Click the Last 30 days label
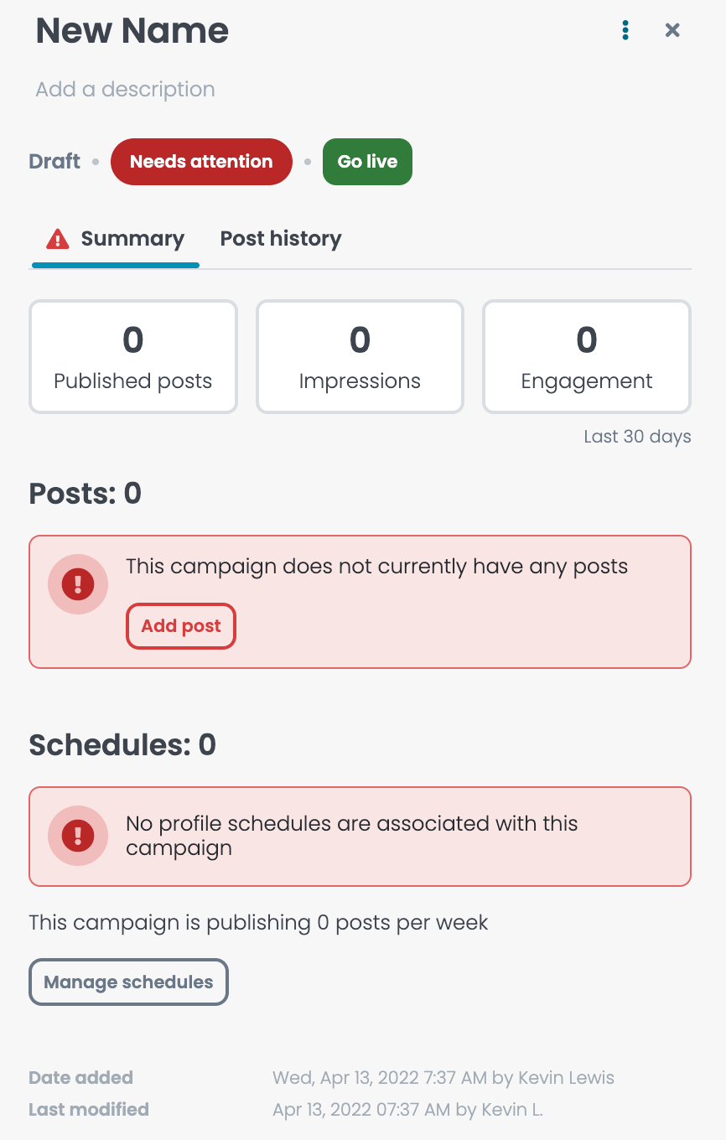This screenshot has height=1140, width=726. click(x=637, y=437)
